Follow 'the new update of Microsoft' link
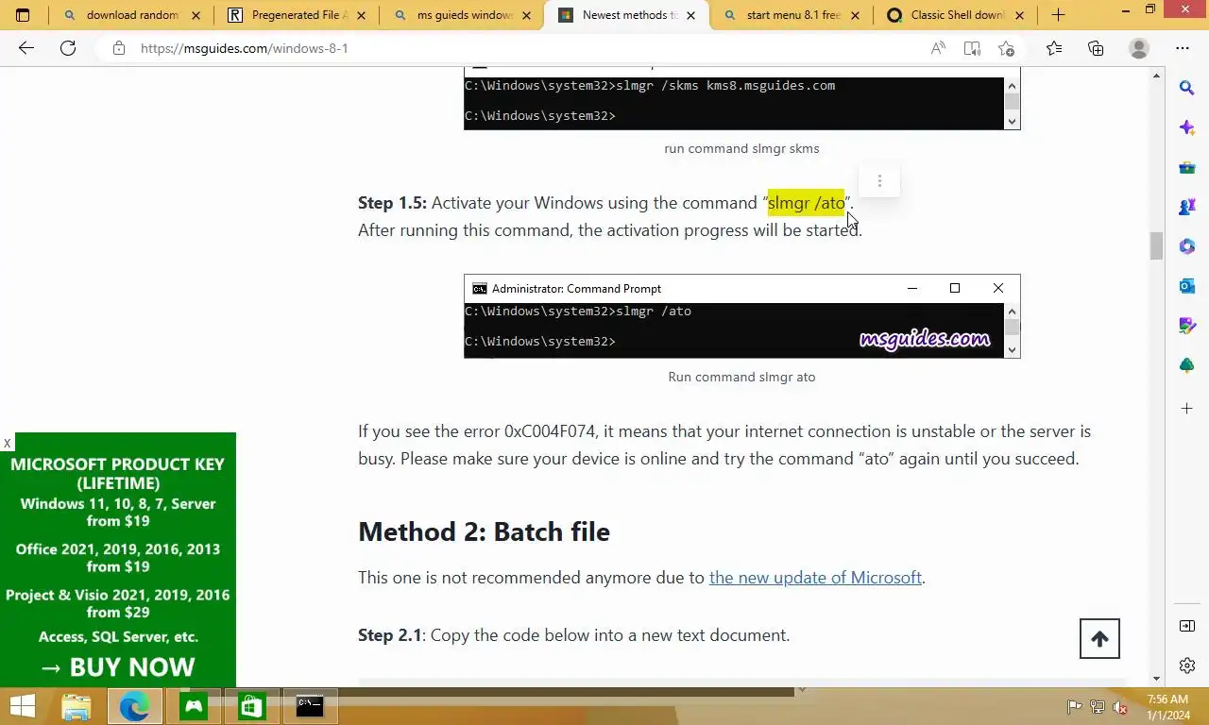 click(x=815, y=578)
